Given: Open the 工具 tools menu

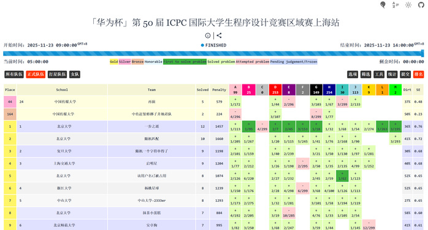Looking at the screenshot, I should pos(379,74).
